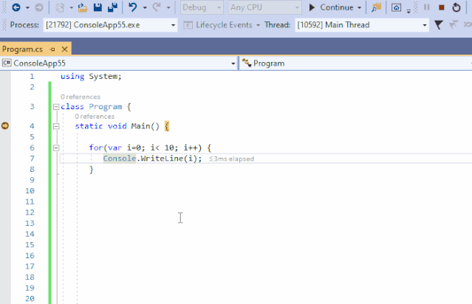Screen dimensions: 472x304
Task: Open the redo history dropdown arrow
Action: pos(168,7)
